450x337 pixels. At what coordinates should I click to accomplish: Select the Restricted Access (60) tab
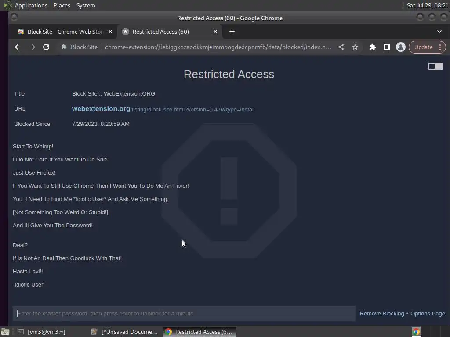tap(169, 32)
